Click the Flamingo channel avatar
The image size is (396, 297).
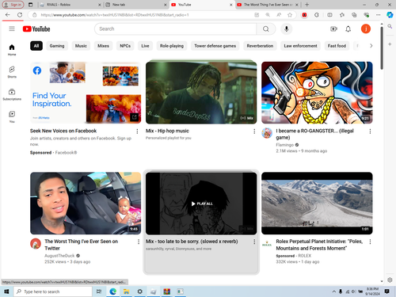(267, 133)
